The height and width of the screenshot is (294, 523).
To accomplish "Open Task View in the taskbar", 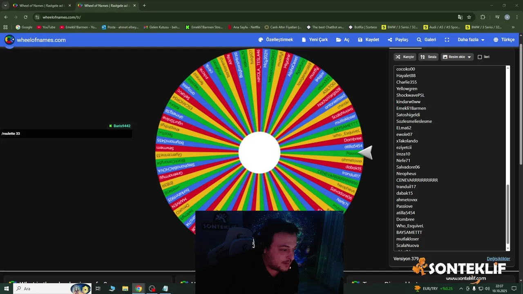I will point(98,289).
